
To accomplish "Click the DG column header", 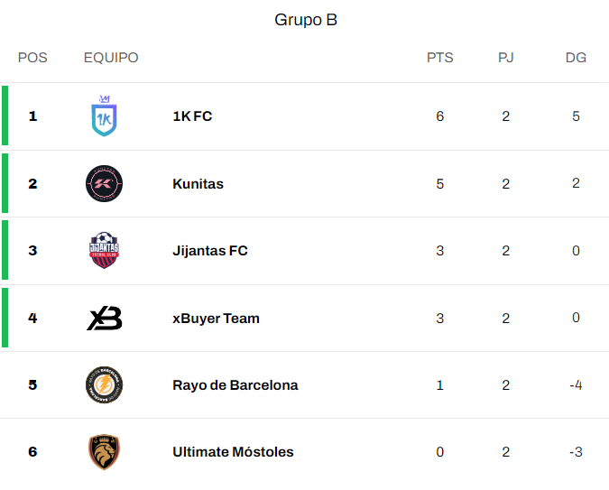I will click(576, 58).
